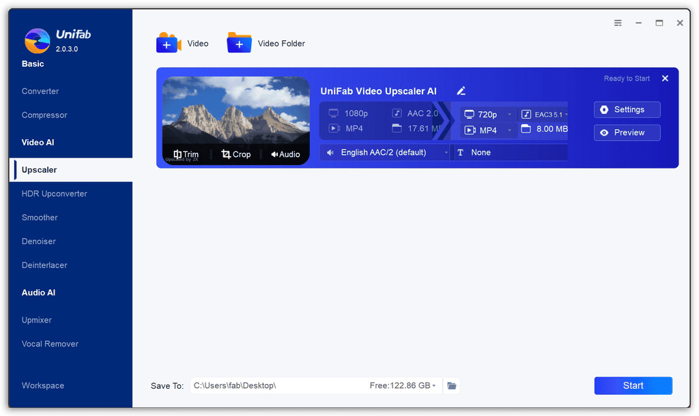Minimize the UniFab window
The image size is (699, 416).
(639, 23)
